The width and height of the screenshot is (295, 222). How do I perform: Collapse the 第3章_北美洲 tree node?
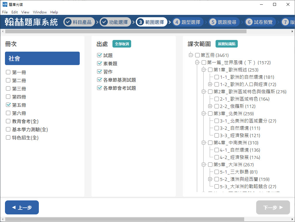point(204,113)
